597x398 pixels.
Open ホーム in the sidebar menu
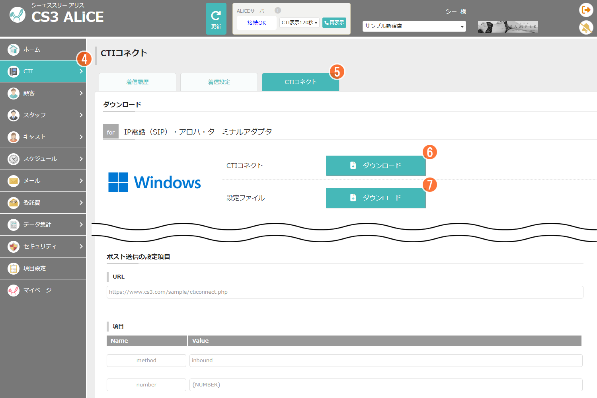(43, 49)
